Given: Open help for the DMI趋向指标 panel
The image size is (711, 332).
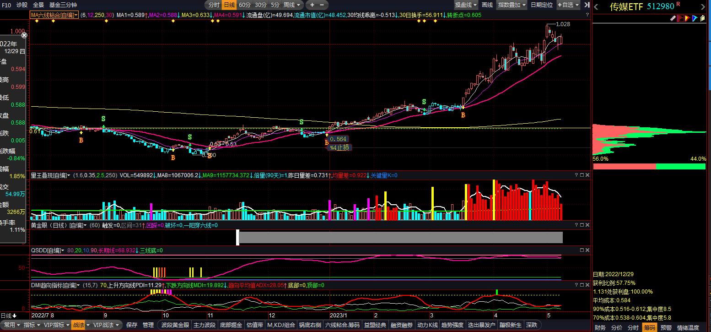Looking at the screenshot, I should 576,285.
